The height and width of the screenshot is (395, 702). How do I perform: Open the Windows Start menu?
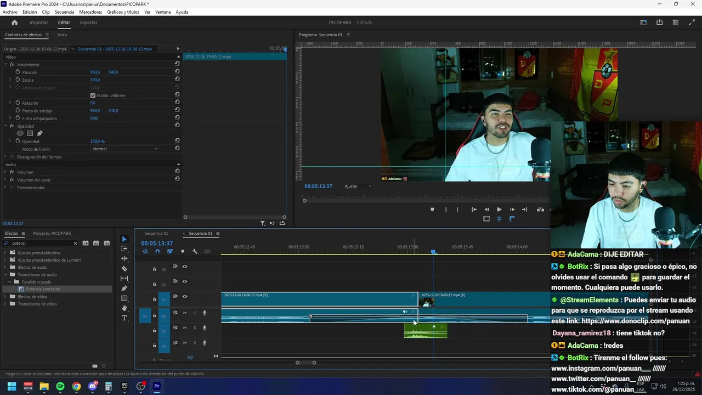pyautogui.click(x=12, y=386)
